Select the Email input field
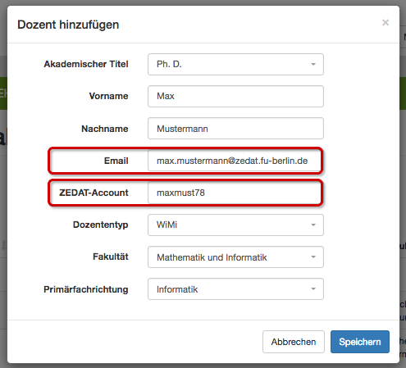 [x=235, y=161]
